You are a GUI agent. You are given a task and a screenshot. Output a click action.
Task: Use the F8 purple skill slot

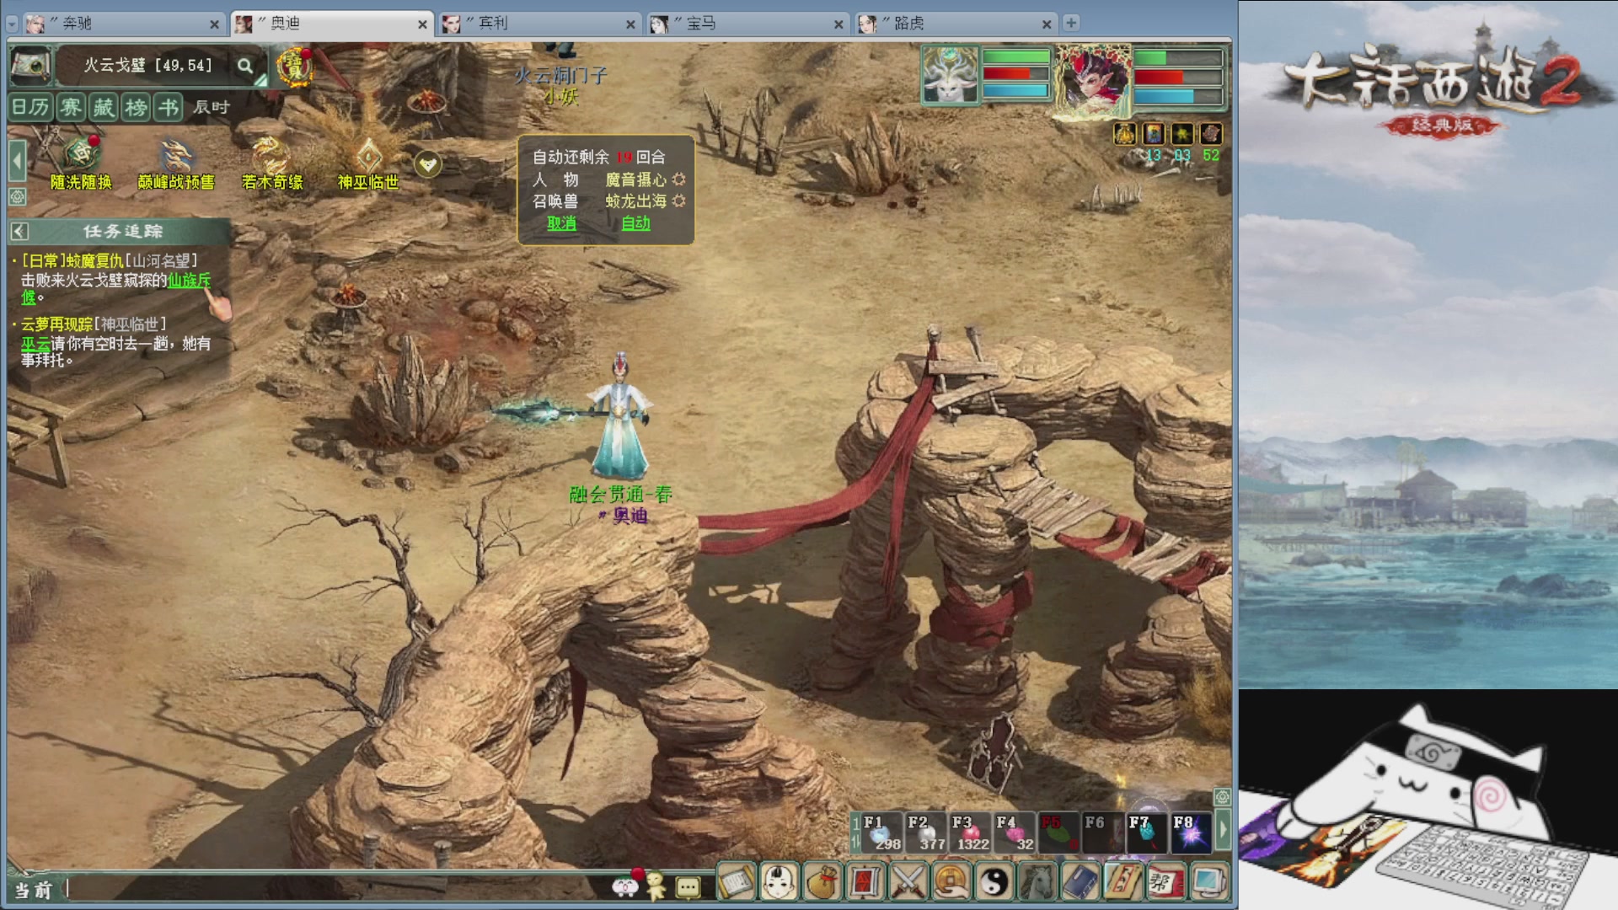point(1191,832)
